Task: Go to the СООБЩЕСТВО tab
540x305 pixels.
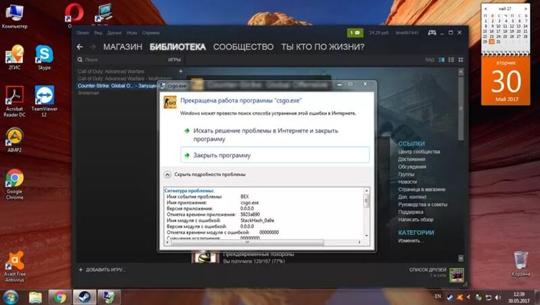Action: click(243, 47)
